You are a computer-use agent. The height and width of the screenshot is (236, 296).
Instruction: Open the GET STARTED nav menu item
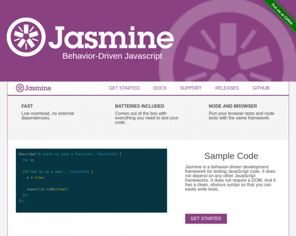click(x=124, y=88)
